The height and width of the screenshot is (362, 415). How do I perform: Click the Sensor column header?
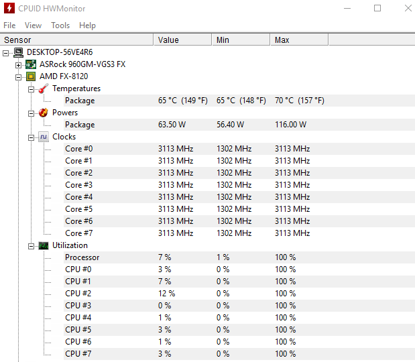(76, 40)
